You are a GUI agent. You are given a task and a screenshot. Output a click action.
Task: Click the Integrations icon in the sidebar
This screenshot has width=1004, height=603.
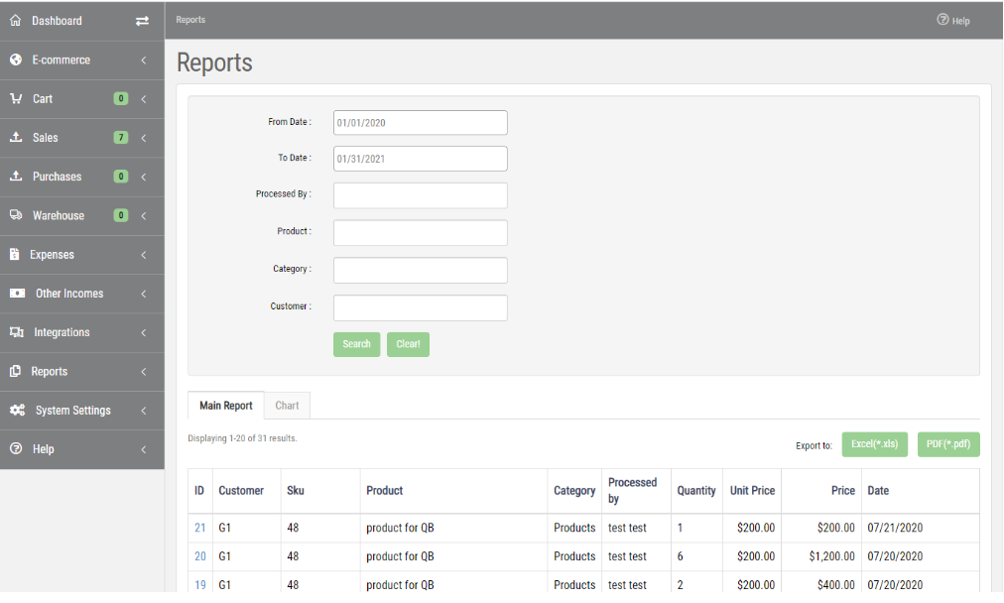pyautogui.click(x=15, y=332)
